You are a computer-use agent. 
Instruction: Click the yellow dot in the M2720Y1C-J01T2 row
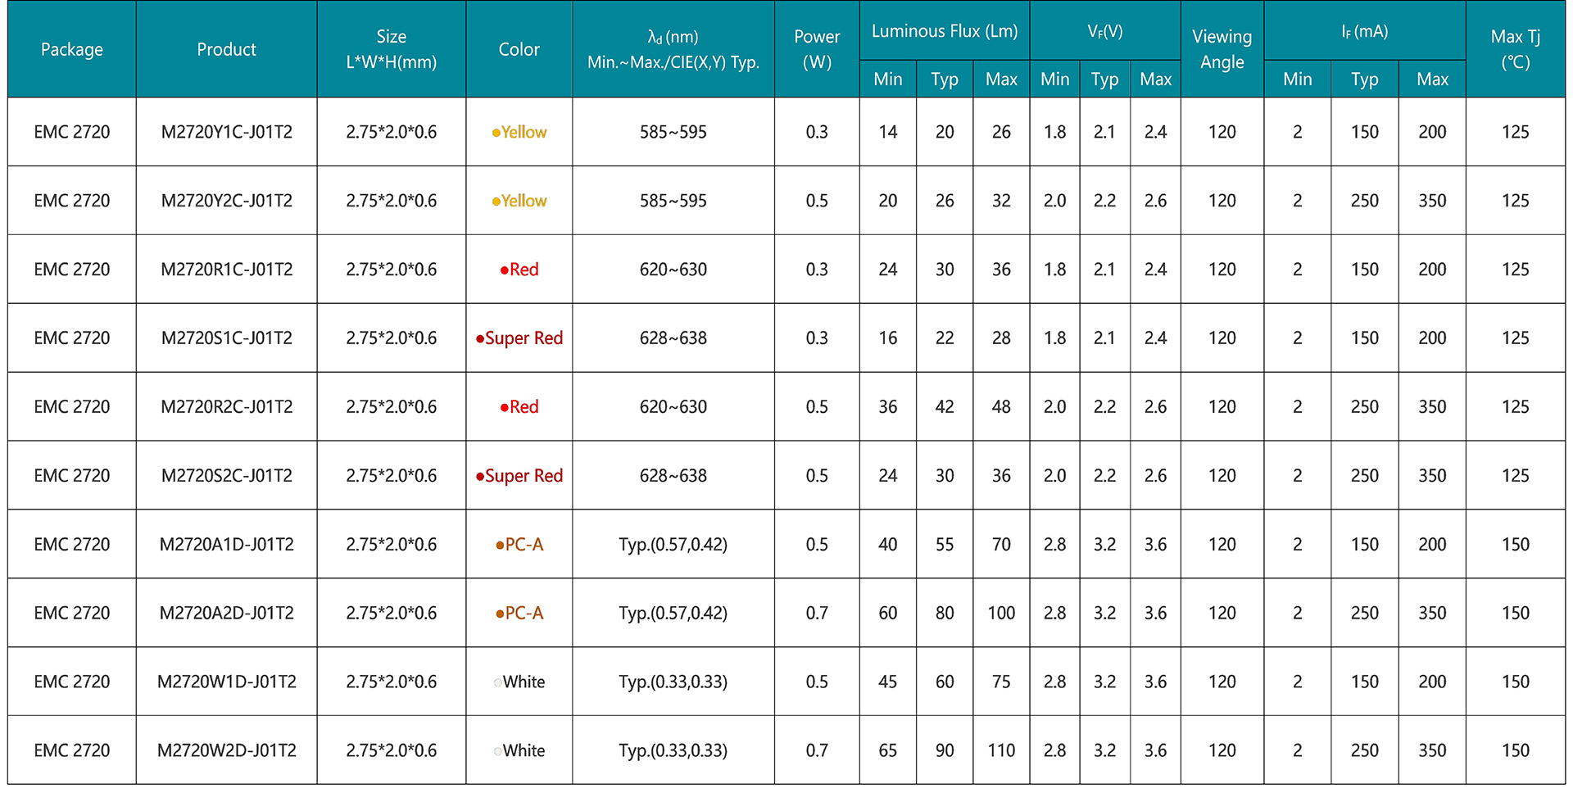[496, 133]
